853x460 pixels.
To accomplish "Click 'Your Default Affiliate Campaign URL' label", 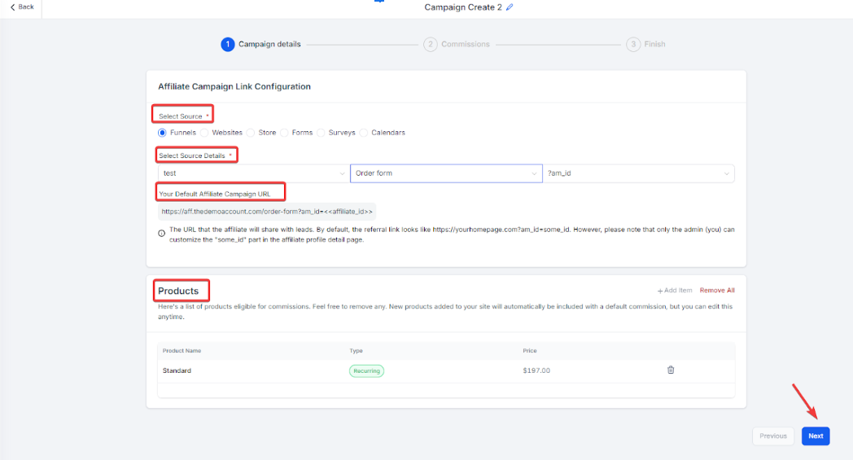I will coord(214,194).
